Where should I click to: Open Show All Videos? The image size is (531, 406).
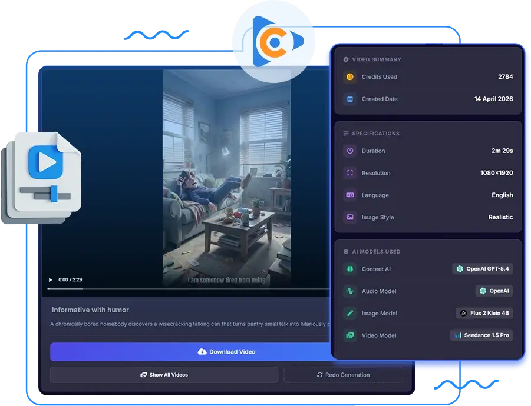tap(164, 375)
